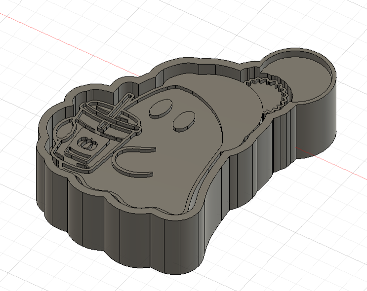The height and width of the screenshot is (291, 367).
Task: Select the ghost's left oval eye face
Action: point(161,108)
